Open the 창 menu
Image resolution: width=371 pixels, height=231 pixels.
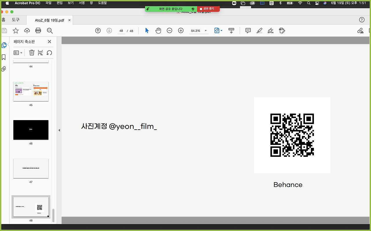(91, 3)
